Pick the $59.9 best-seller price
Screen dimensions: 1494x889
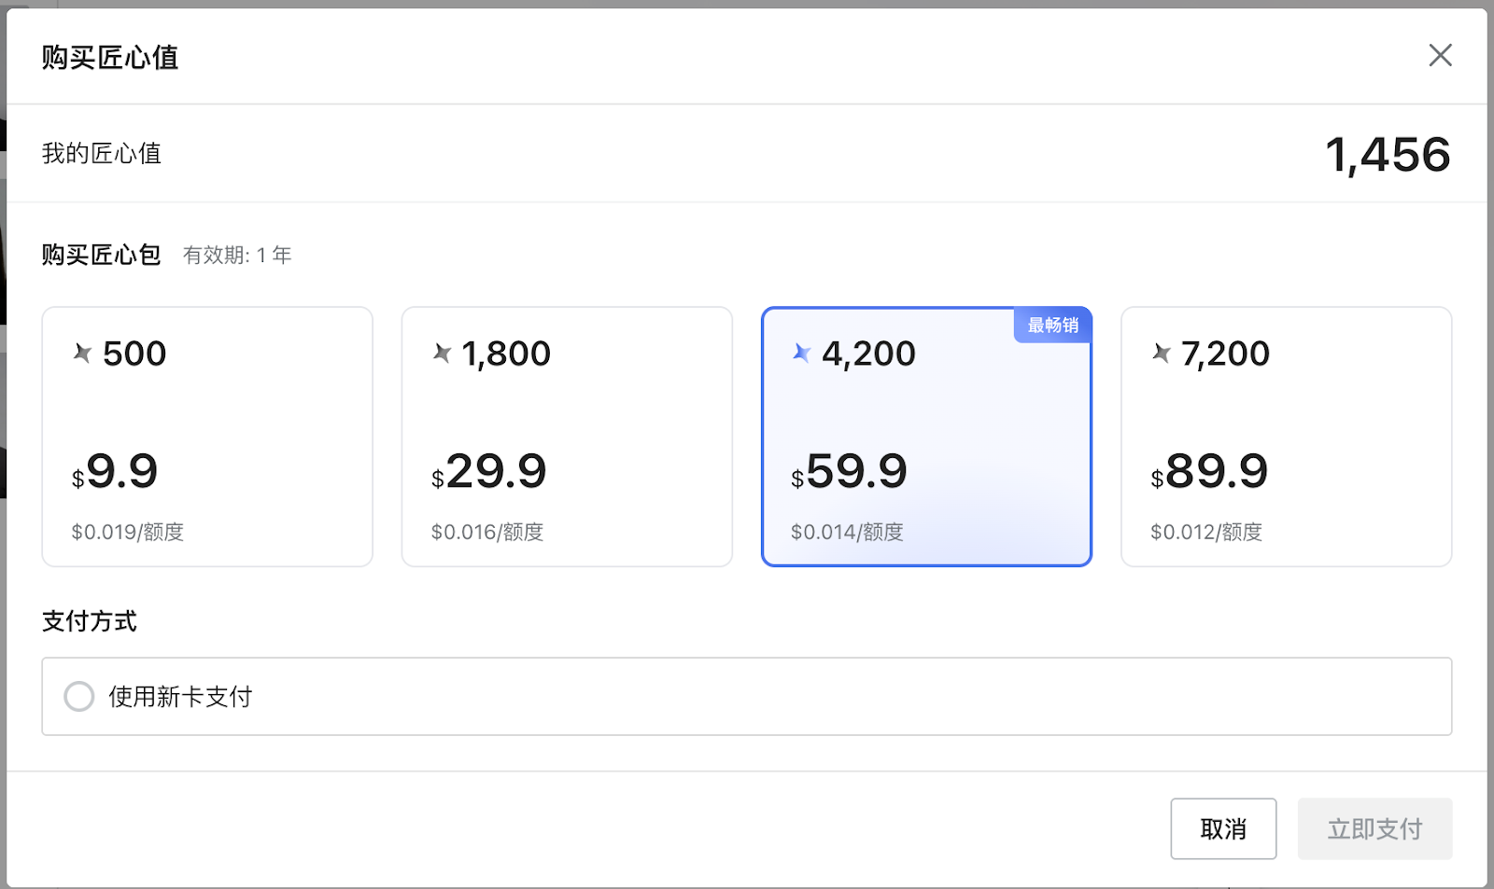point(849,471)
